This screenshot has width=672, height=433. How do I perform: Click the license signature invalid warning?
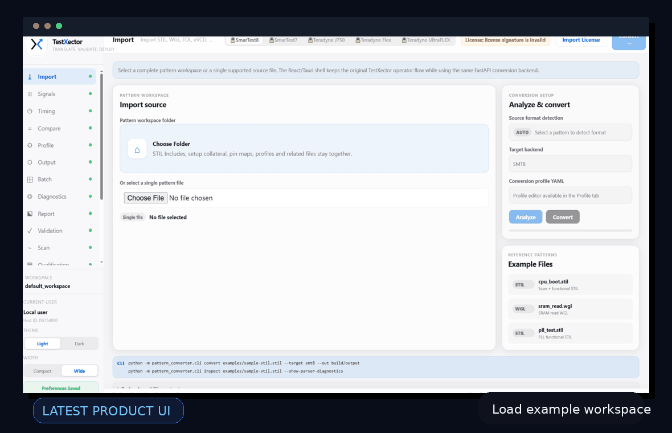tap(505, 40)
